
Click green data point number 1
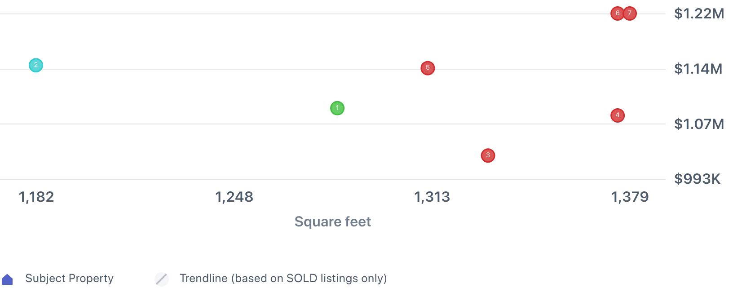click(x=337, y=108)
